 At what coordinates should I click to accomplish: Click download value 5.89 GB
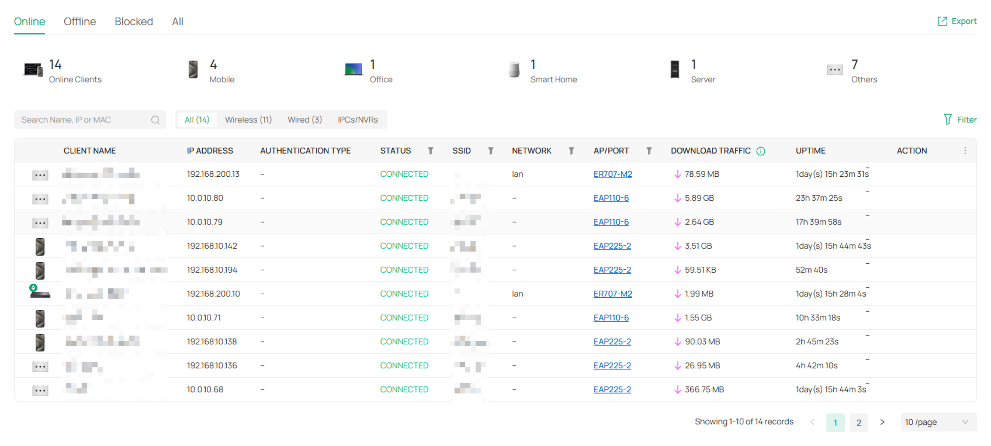click(699, 198)
